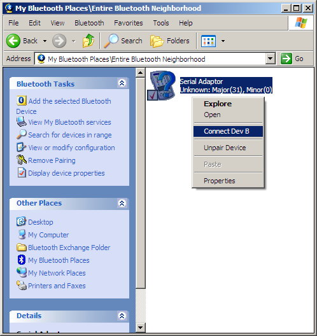Viewport: 317px width, 336px height.
Task: Choose Properties in context menu
Action: pyautogui.click(x=228, y=181)
